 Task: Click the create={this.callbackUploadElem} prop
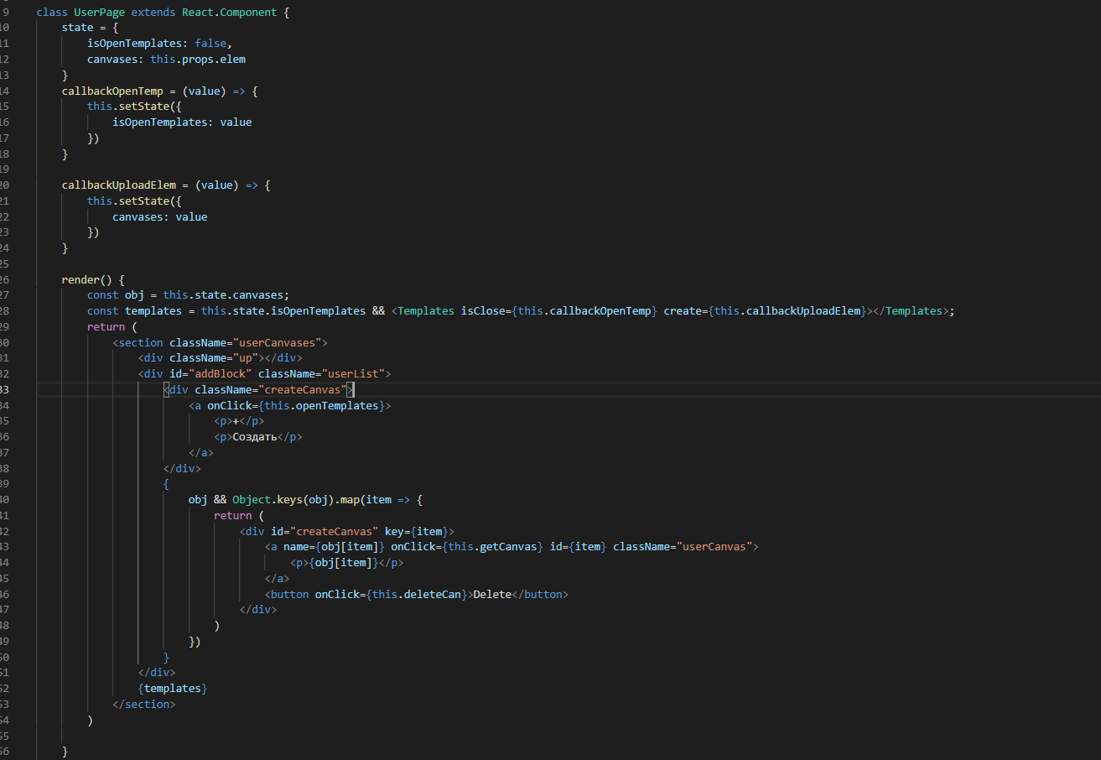tap(766, 310)
